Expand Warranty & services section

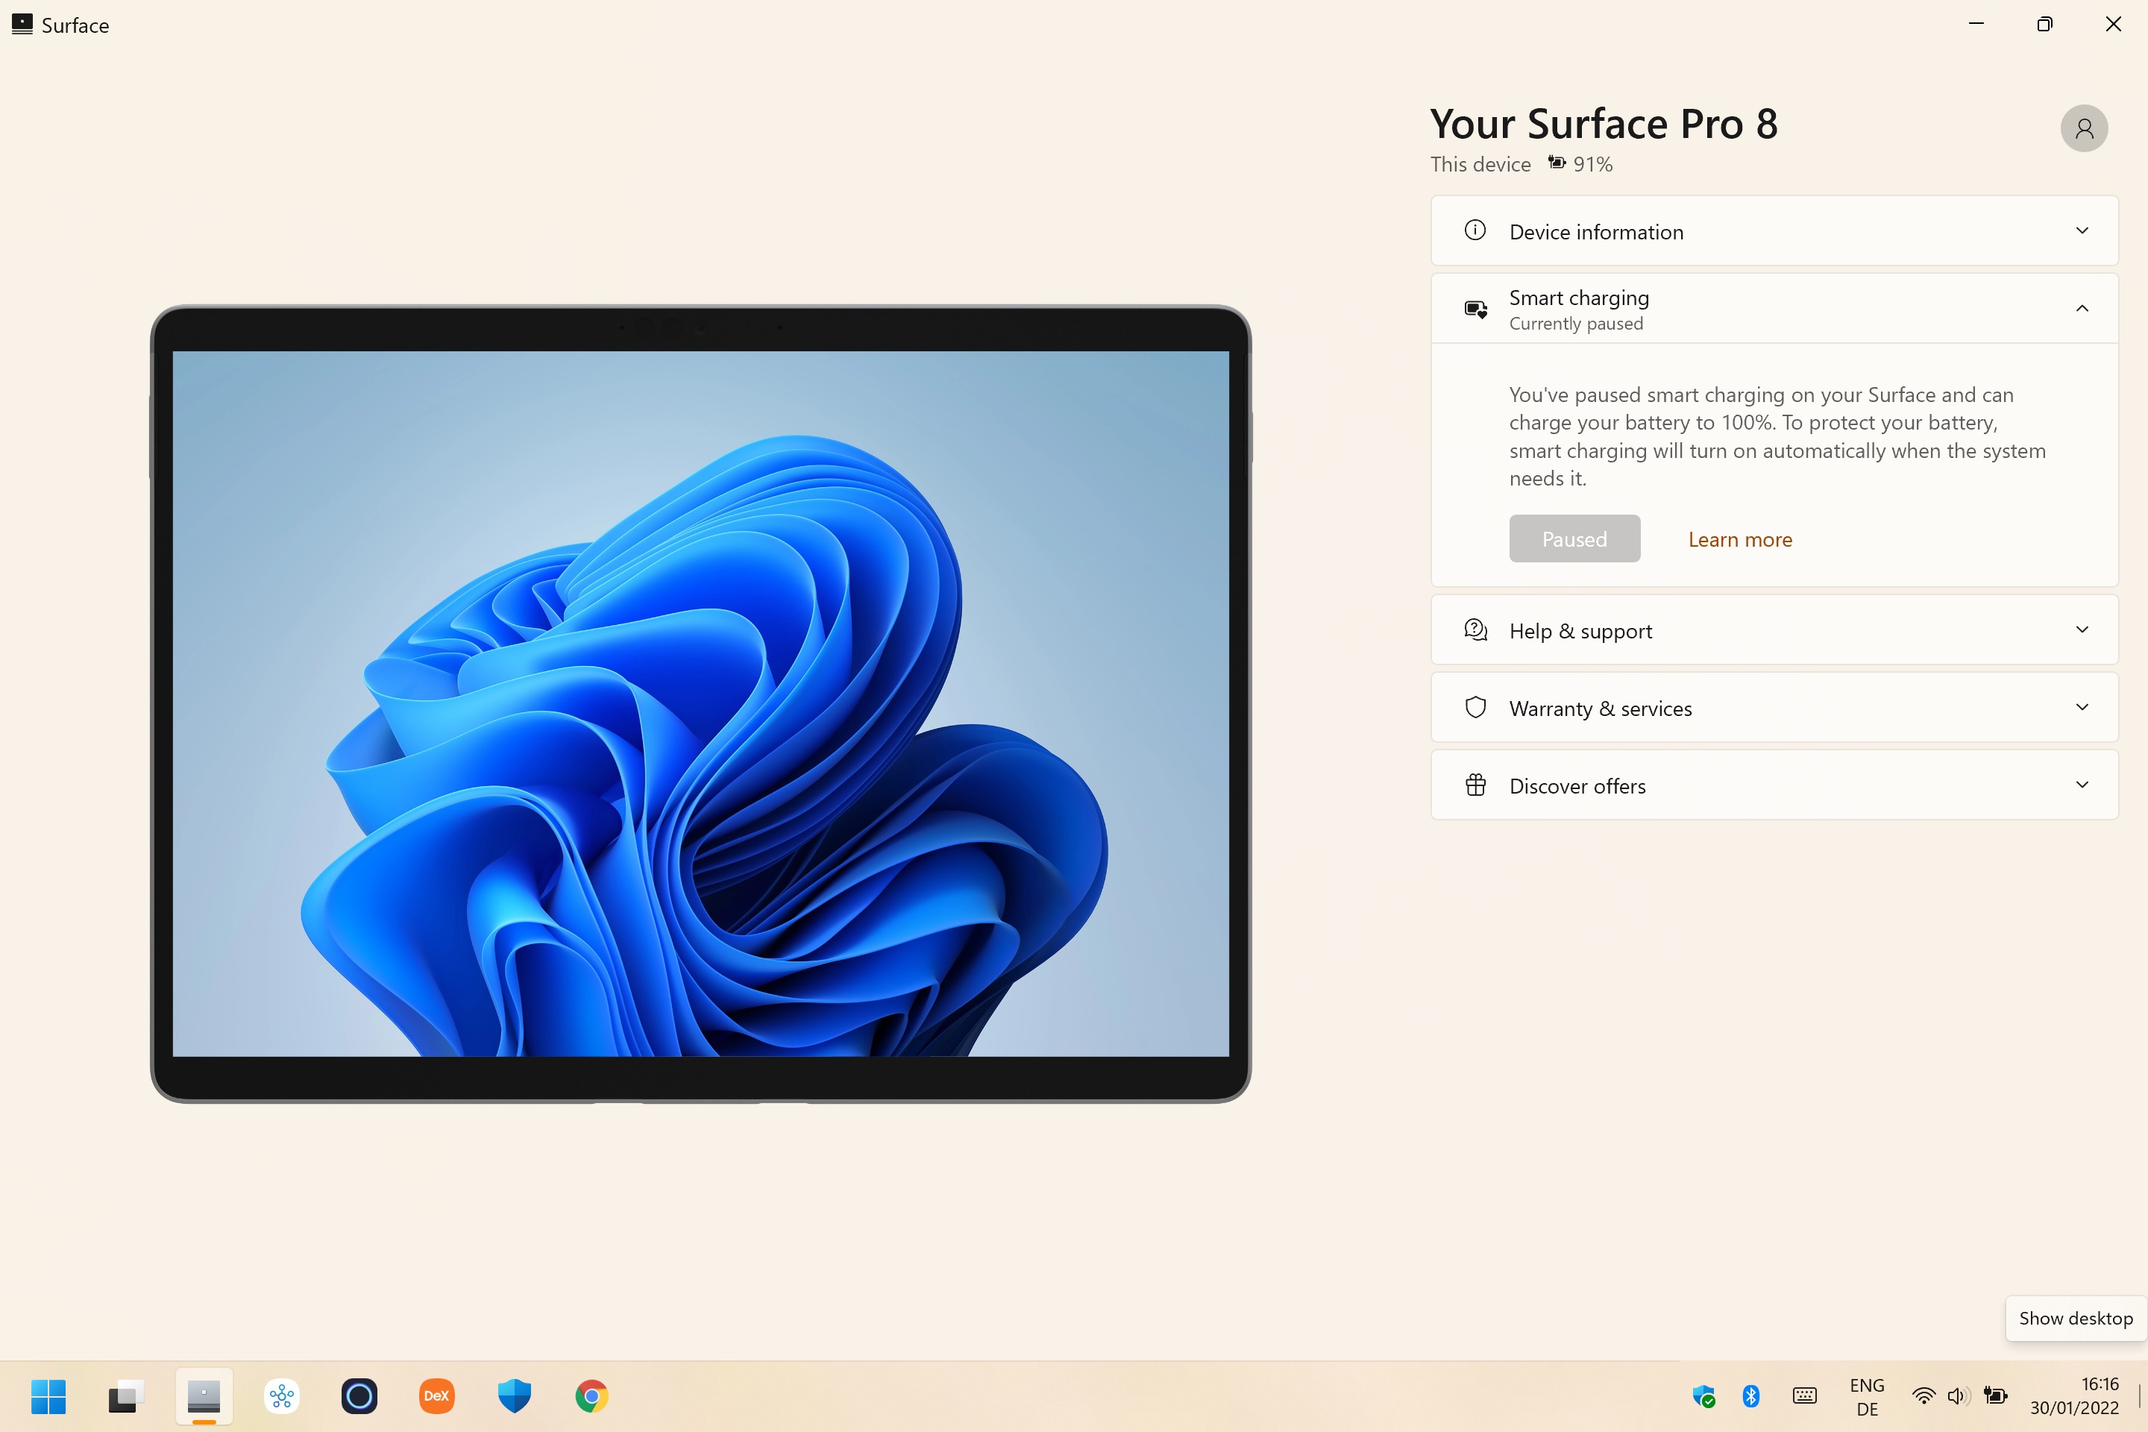click(2082, 708)
